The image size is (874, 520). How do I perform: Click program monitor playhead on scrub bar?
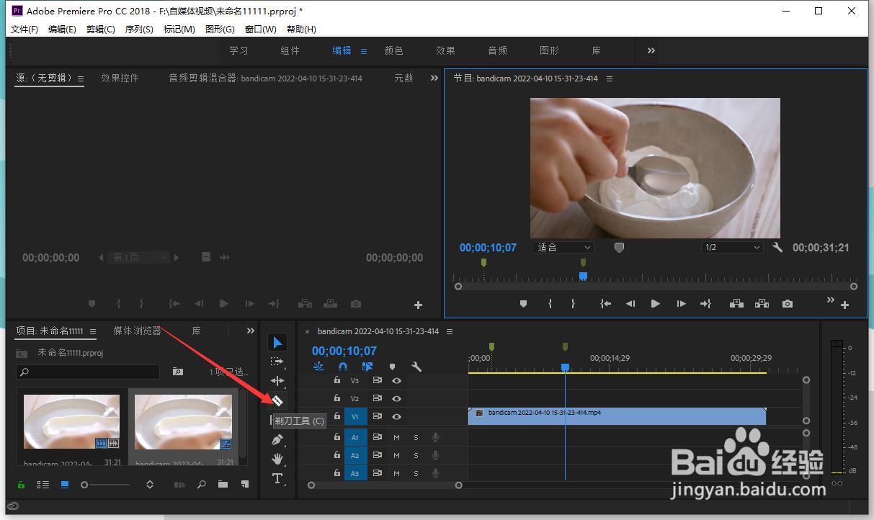click(x=583, y=275)
